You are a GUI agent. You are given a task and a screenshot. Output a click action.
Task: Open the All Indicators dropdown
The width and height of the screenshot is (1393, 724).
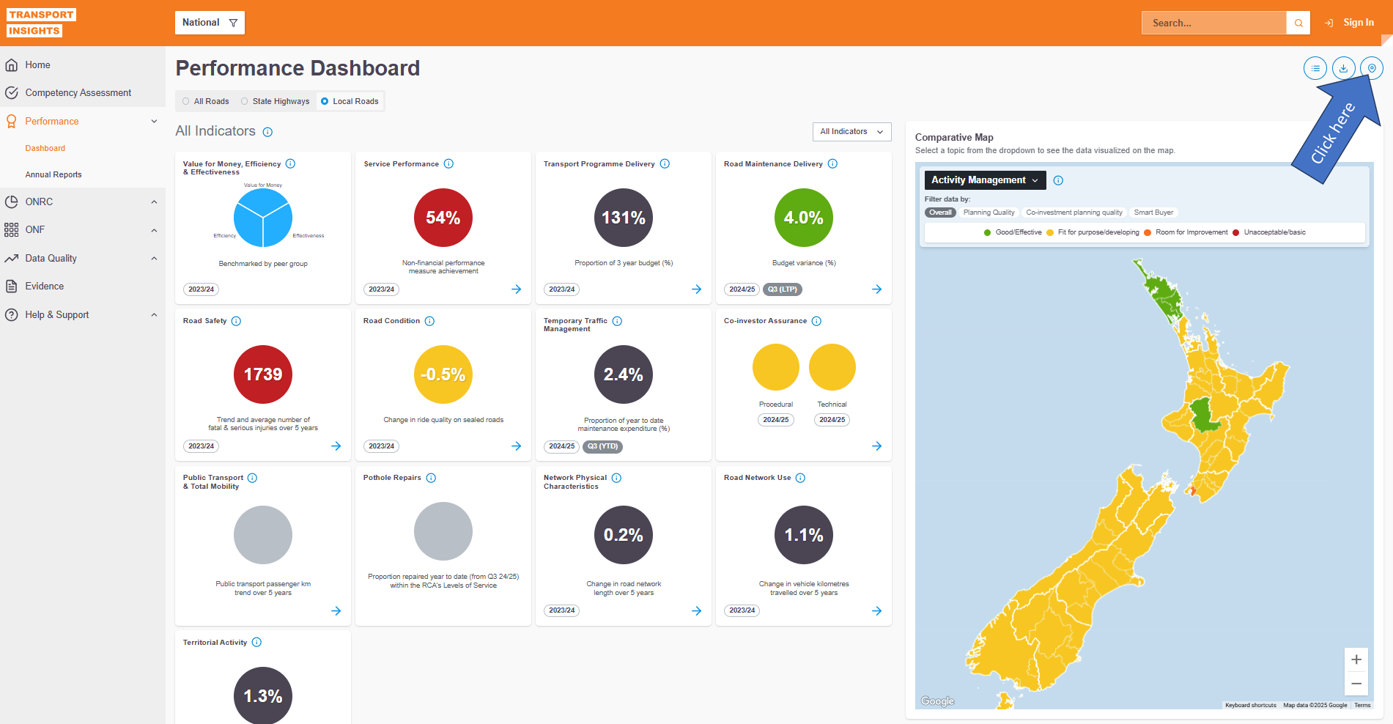tap(851, 132)
